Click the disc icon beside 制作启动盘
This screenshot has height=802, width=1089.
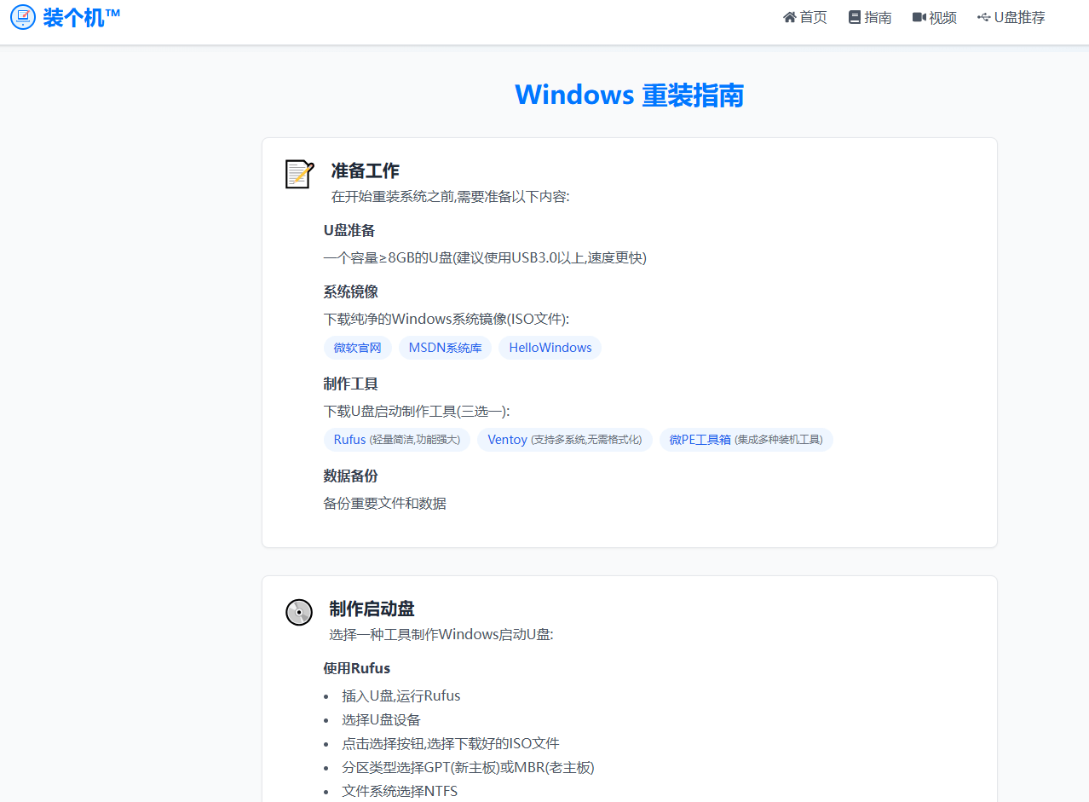point(298,612)
